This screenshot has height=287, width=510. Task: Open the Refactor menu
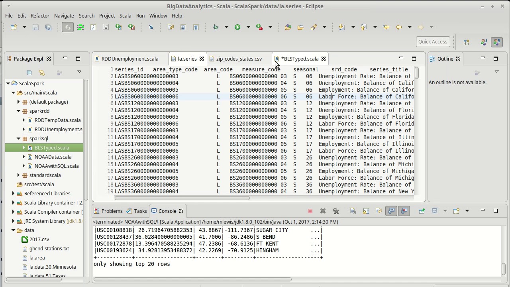[x=40, y=16]
